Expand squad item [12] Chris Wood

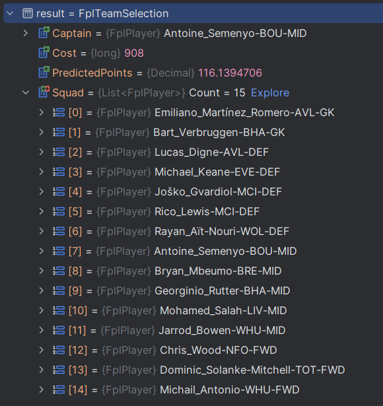coord(41,350)
